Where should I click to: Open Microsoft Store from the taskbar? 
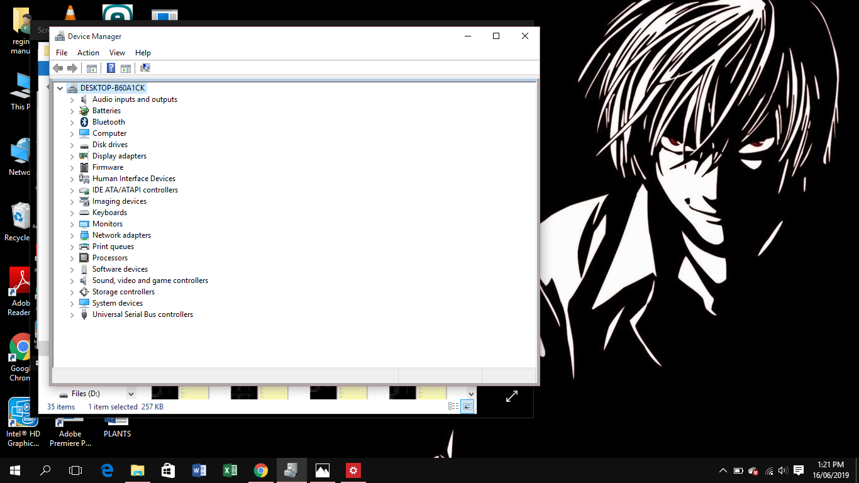coord(168,470)
